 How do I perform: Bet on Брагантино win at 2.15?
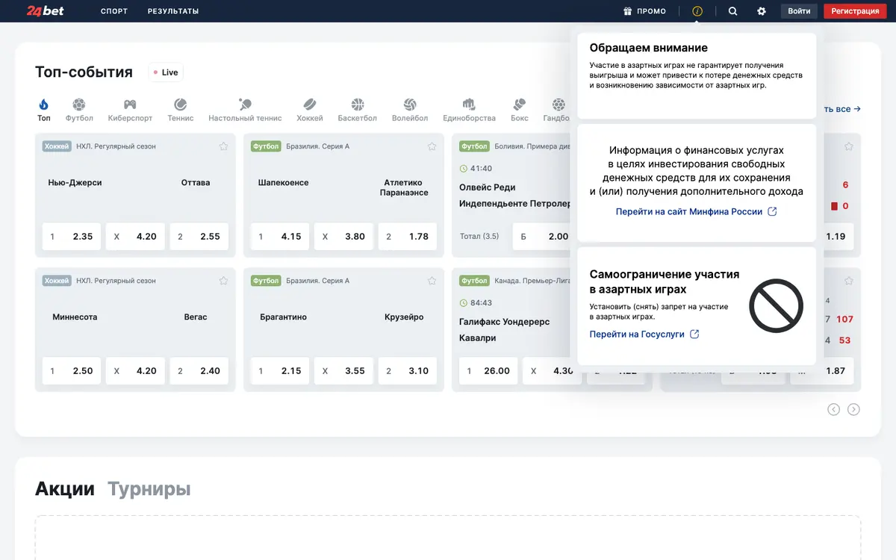280,370
